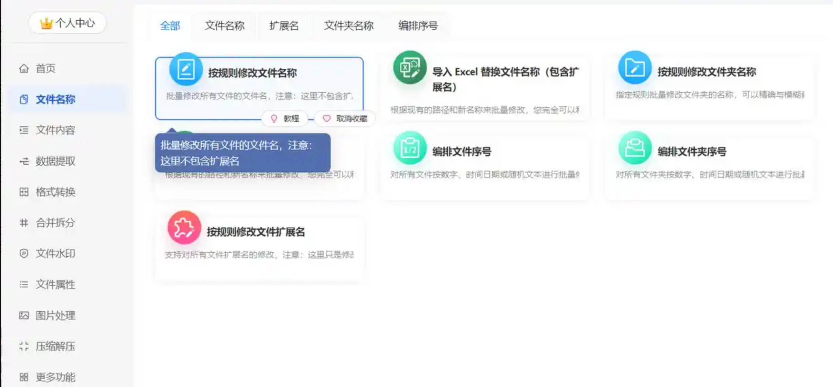
Task: Open the 个人中心 personal center button
Action: point(67,23)
